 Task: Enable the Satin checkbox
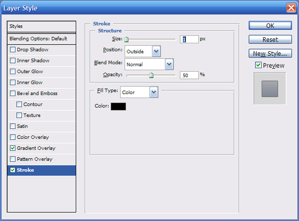tap(12, 126)
